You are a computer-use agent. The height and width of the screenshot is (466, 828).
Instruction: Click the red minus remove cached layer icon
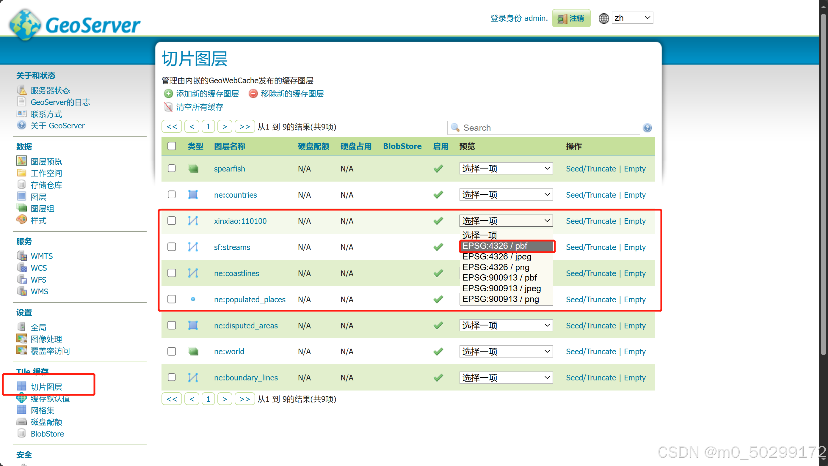[253, 93]
